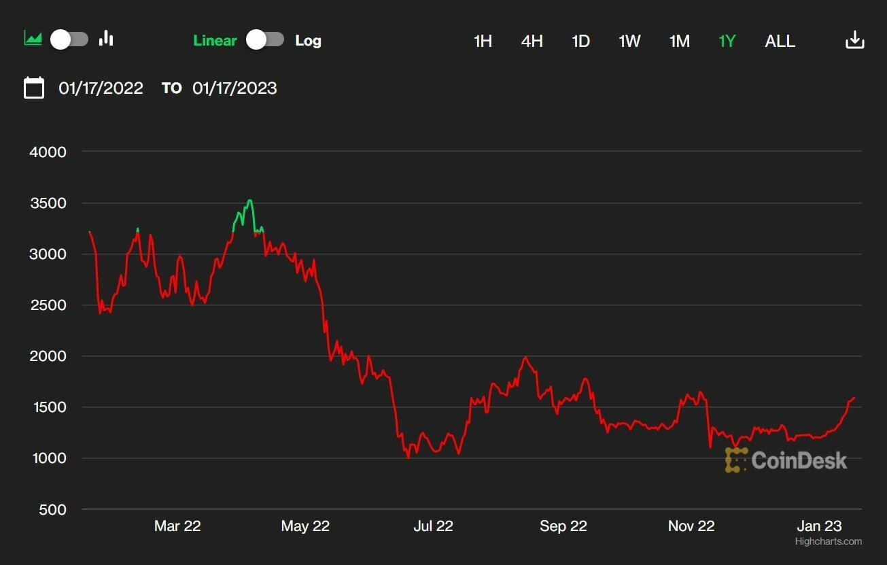Download the chart data

tap(854, 41)
